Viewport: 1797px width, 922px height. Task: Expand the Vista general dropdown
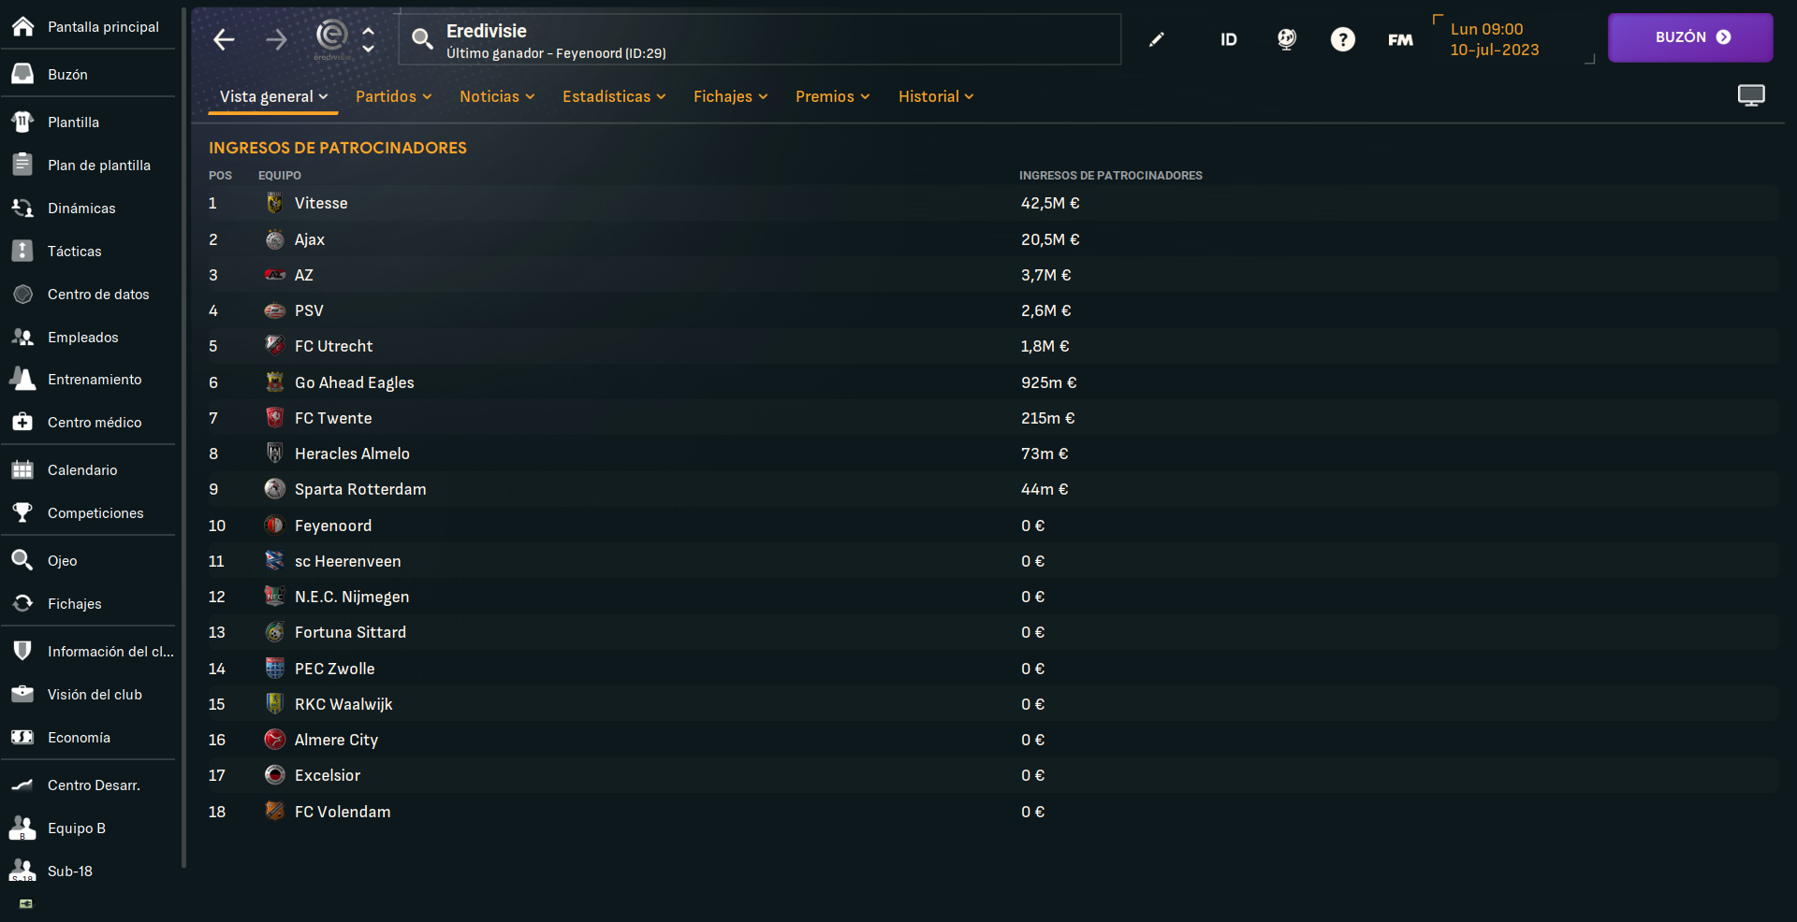pyautogui.click(x=273, y=96)
